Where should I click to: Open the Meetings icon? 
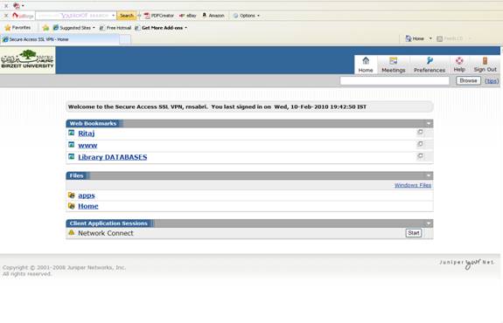[394, 60]
